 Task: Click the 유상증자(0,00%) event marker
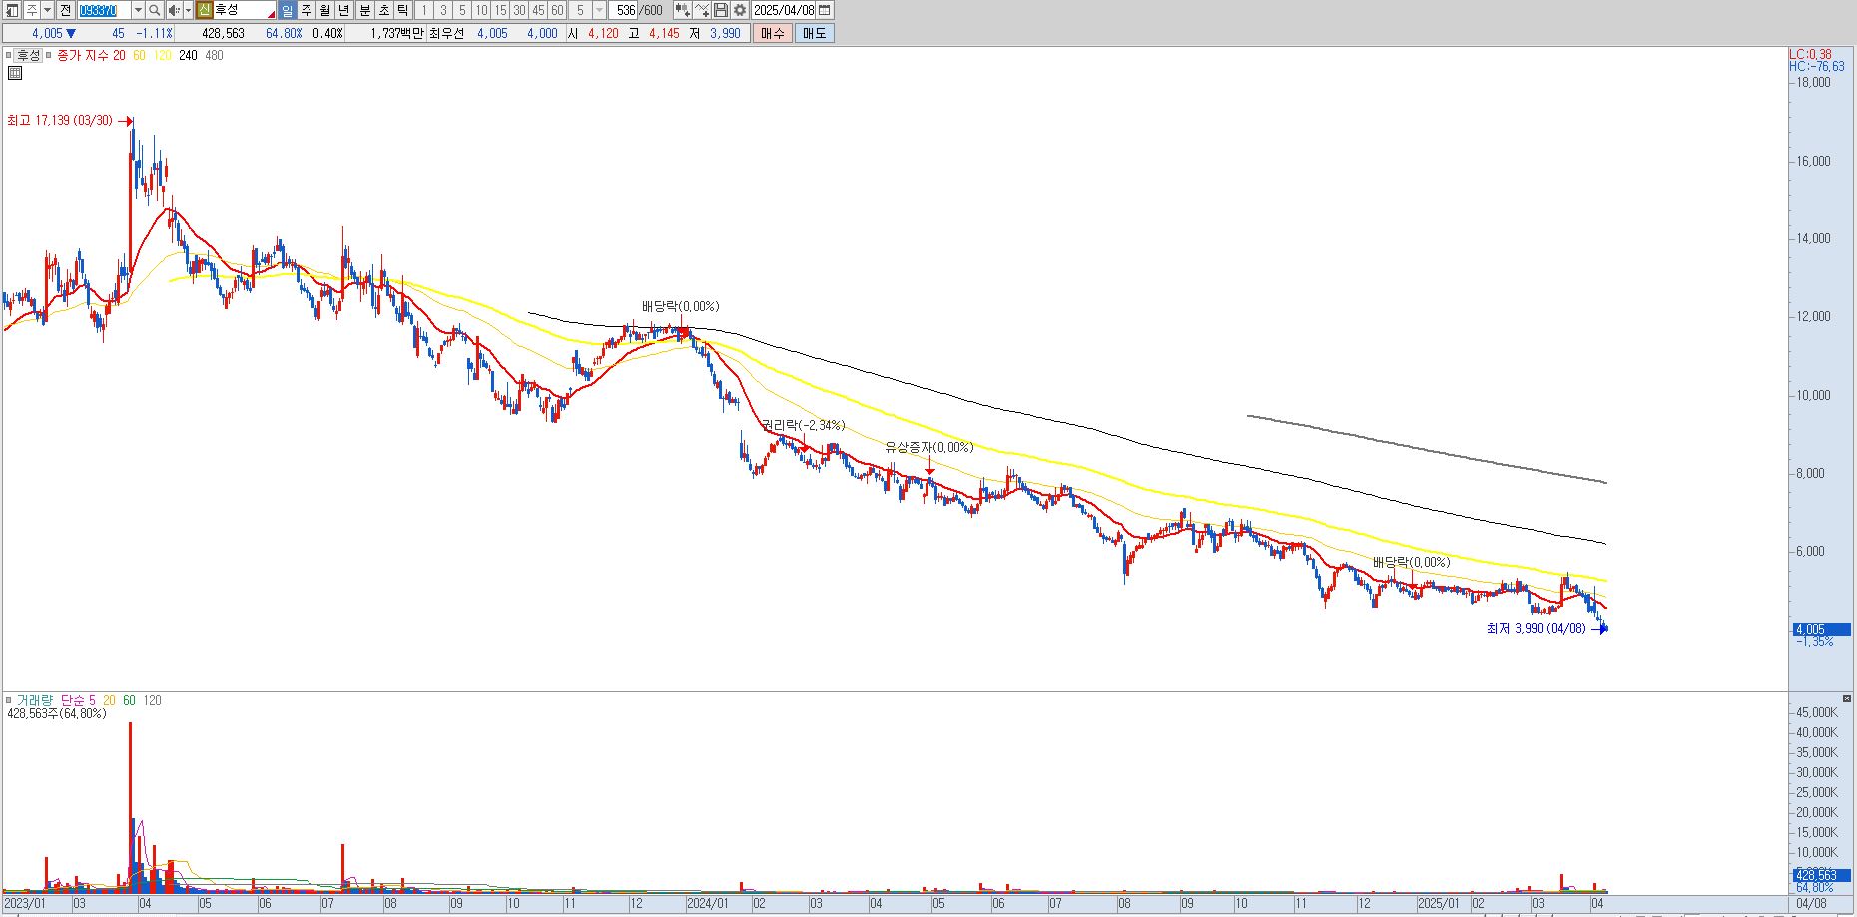929,448
